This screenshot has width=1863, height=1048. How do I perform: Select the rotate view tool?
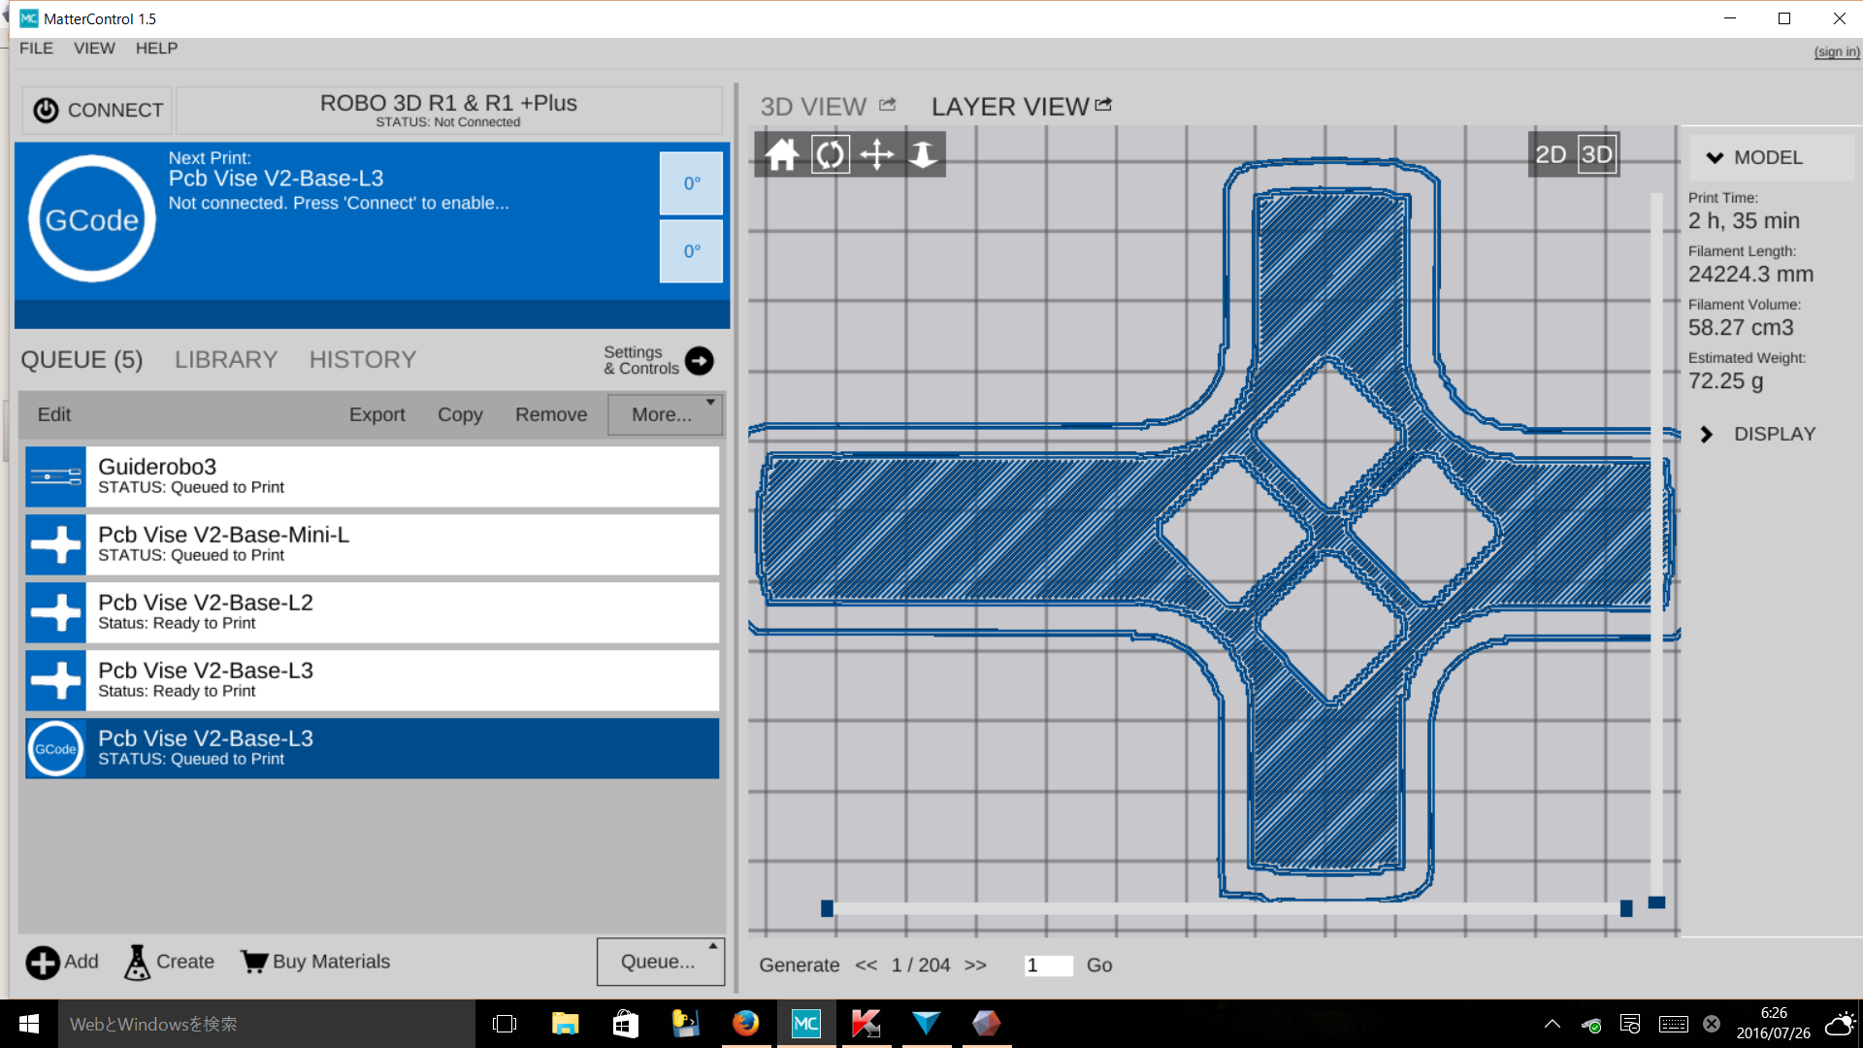[830, 154]
